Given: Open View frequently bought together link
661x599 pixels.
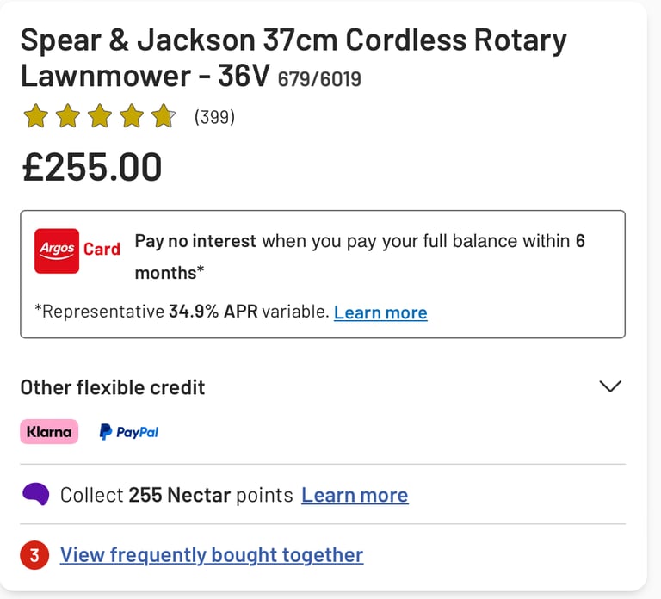Looking at the screenshot, I should tap(212, 555).
